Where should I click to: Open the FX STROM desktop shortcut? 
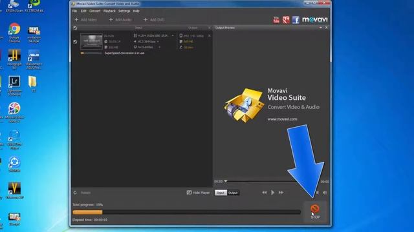(34, 6)
